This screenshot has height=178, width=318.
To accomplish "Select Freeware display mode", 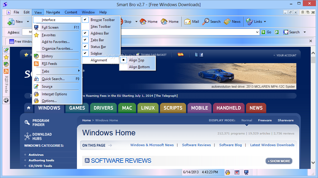I will (x=265, y=120).
